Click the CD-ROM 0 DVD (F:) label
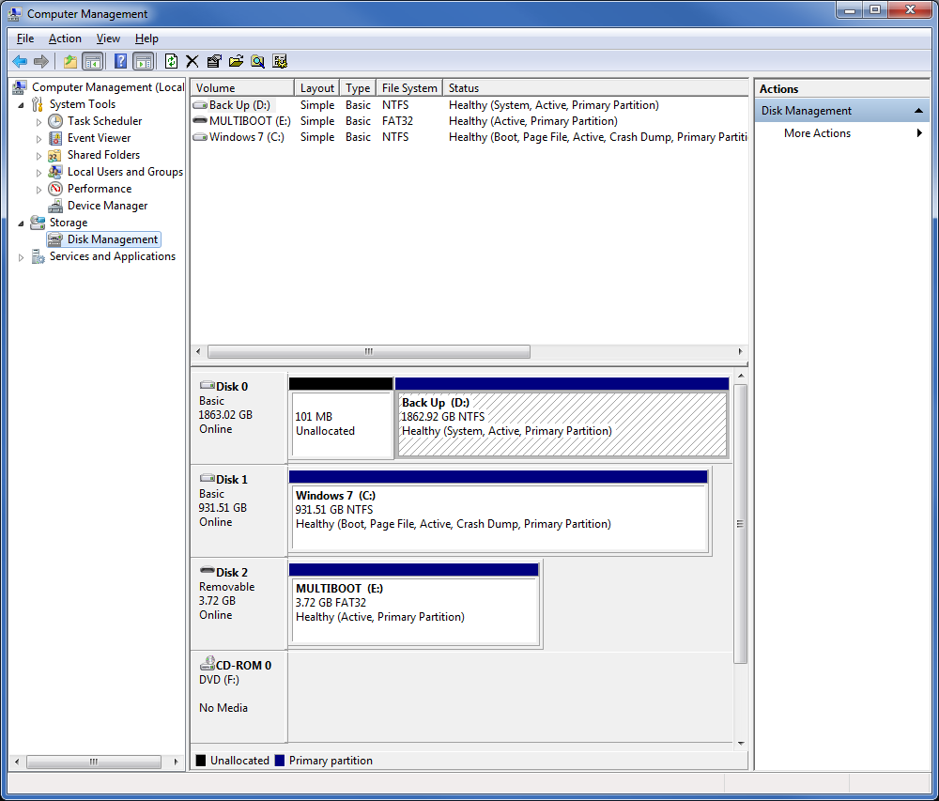 tap(239, 696)
